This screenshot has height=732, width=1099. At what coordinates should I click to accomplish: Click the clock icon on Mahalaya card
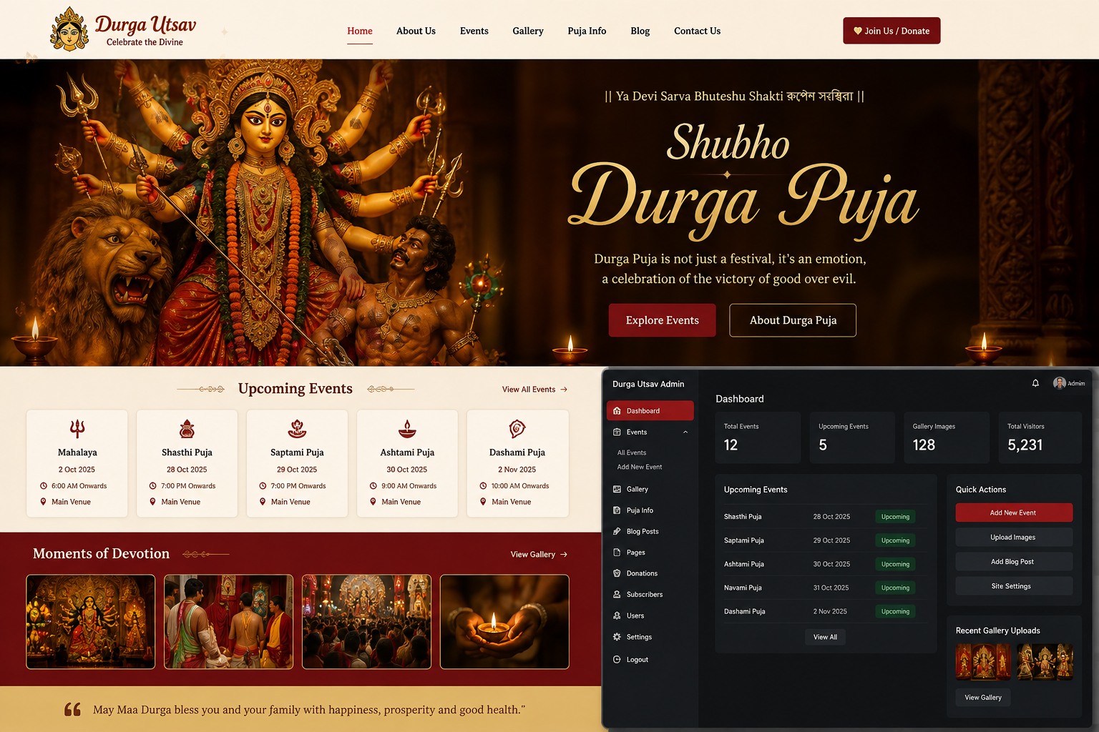pos(44,486)
